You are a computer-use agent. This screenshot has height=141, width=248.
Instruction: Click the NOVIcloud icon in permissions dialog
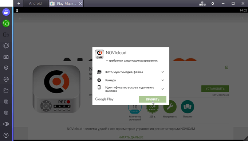tap(99, 54)
